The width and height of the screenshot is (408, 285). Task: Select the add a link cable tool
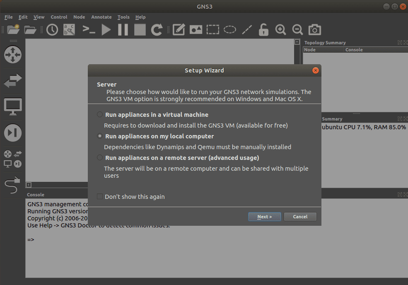tap(12, 185)
